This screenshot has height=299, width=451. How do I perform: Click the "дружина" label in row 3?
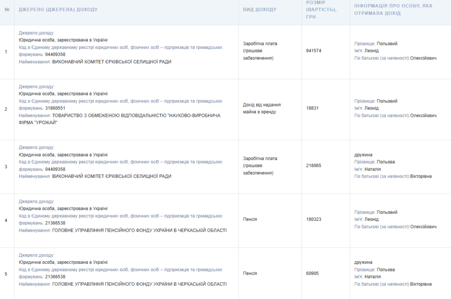pos(363,155)
